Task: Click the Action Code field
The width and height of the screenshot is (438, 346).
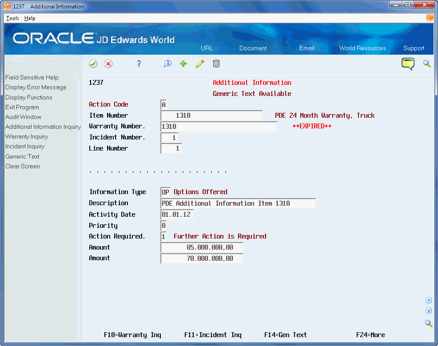Action: [x=163, y=104]
